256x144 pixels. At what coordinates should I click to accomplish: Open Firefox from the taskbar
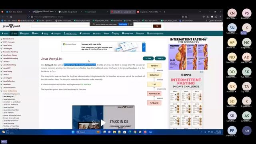point(145,132)
